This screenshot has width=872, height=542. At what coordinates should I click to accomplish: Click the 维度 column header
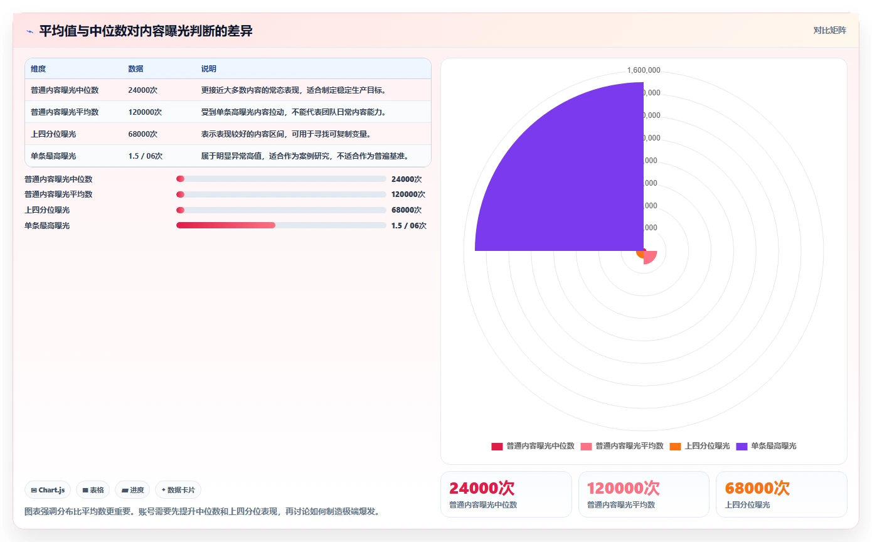38,69
